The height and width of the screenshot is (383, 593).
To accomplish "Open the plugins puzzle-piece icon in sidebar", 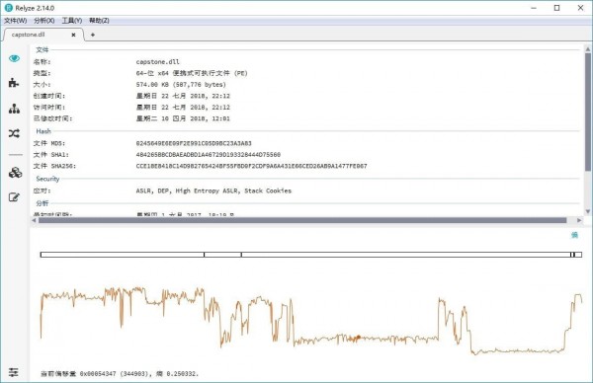I will (x=14, y=83).
